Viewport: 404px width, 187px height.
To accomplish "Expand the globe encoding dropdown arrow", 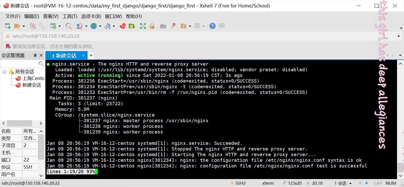I will [x=100, y=26].
